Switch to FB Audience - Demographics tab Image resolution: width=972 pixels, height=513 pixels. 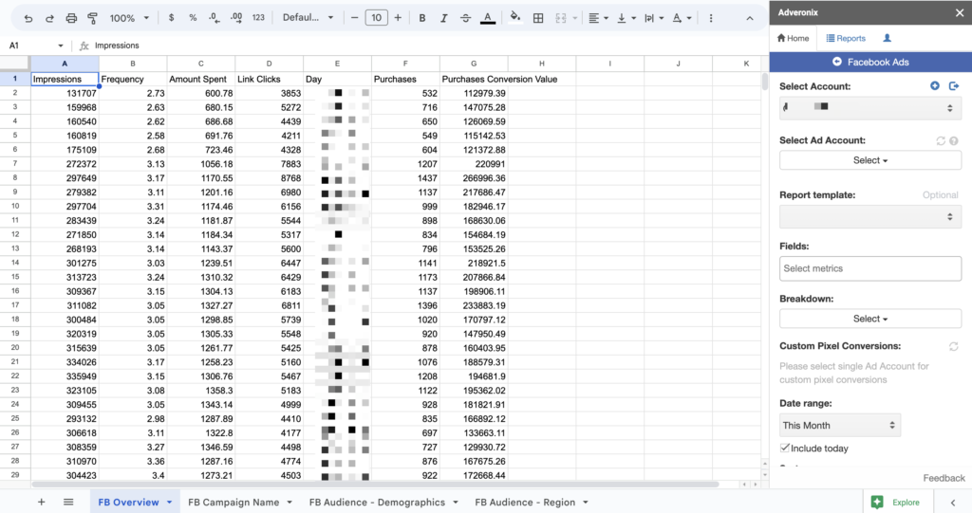(377, 502)
